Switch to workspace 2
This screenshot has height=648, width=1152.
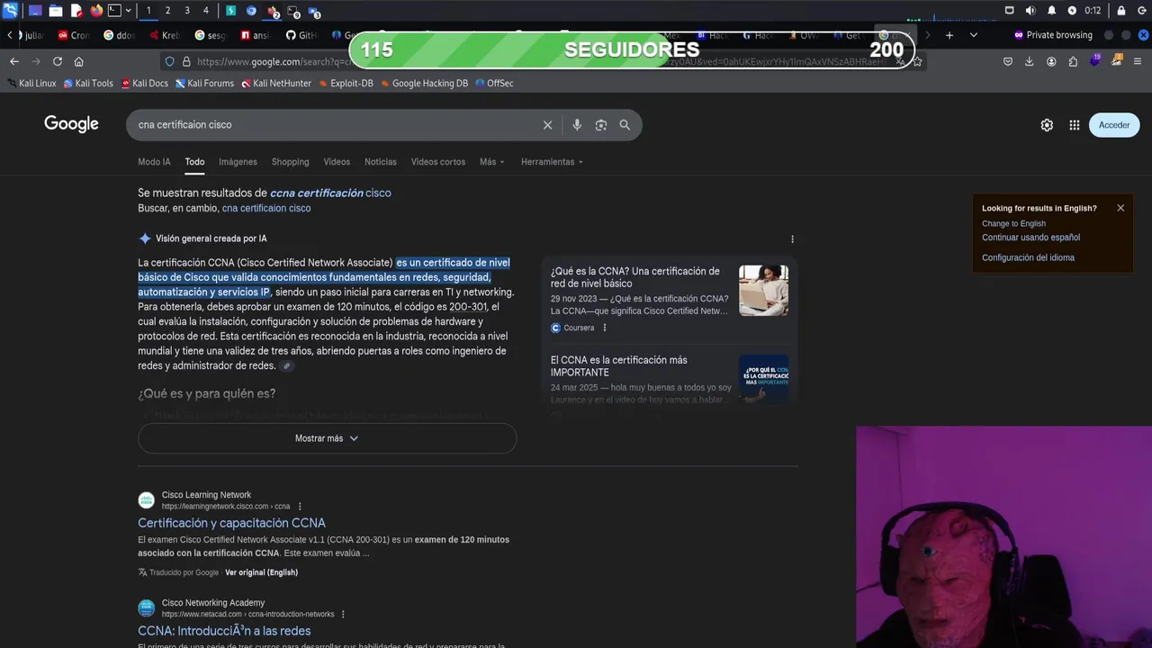(x=167, y=11)
